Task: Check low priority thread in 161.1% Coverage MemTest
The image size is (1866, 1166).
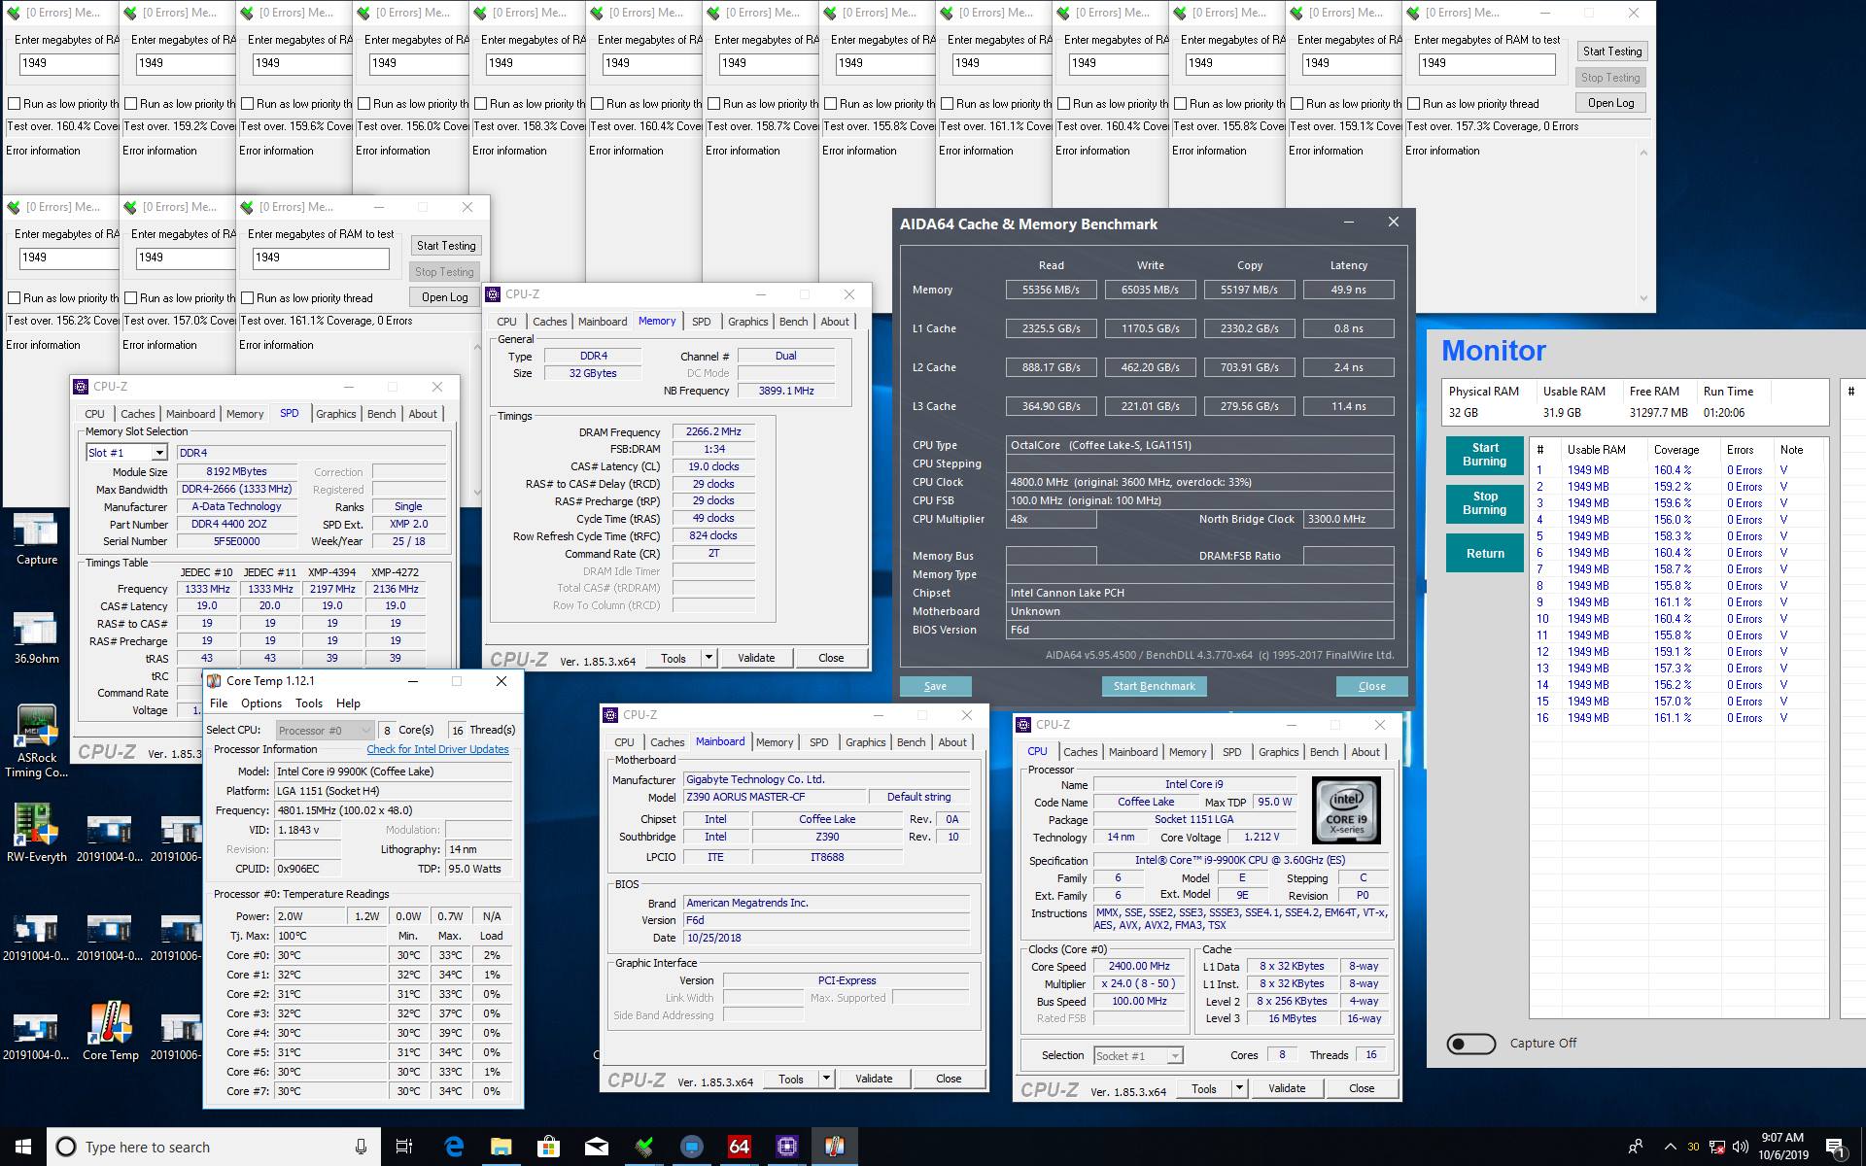Action: (x=247, y=297)
